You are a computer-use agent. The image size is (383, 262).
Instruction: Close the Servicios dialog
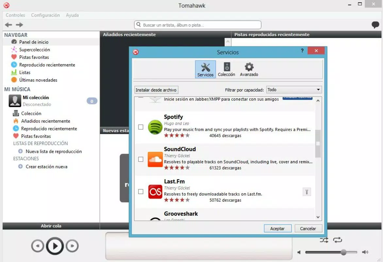316,51
